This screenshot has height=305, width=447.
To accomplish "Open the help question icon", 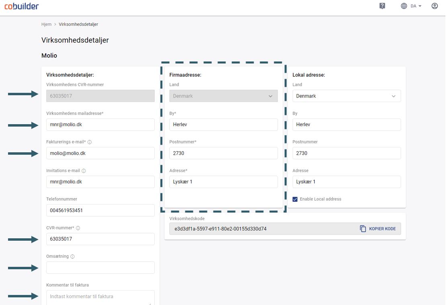I will point(382,6).
